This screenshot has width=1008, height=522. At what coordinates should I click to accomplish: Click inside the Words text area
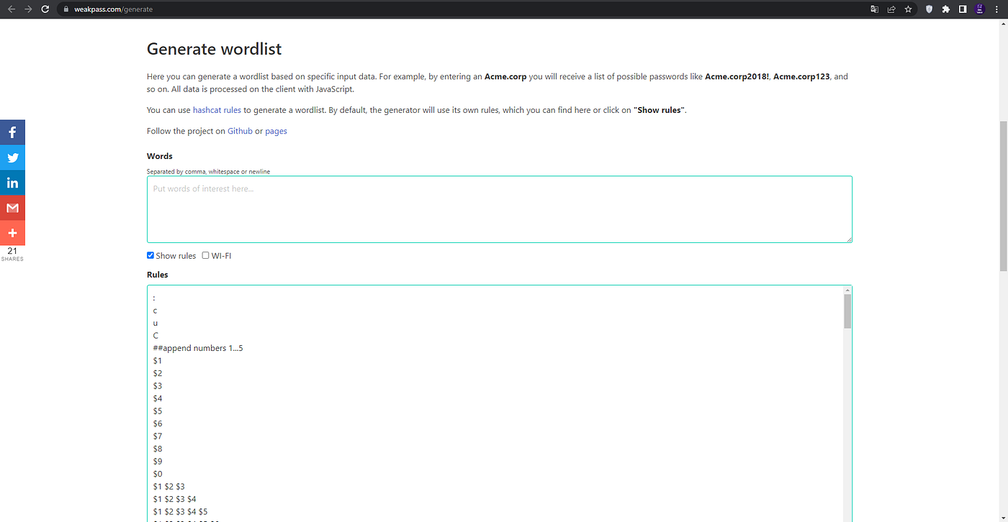500,209
